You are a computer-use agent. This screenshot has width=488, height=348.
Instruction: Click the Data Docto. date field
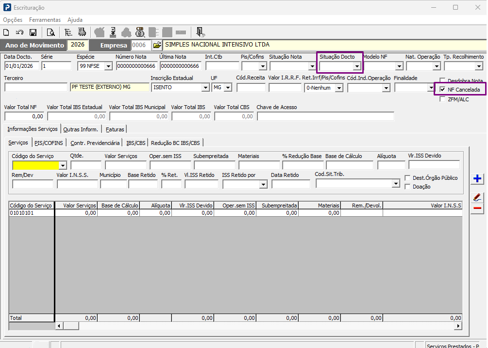click(x=21, y=66)
